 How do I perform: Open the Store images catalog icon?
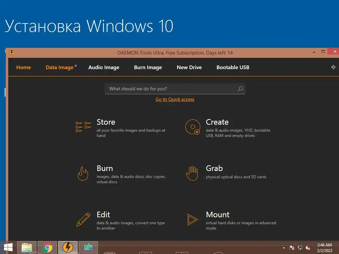(x=83, y=127)
